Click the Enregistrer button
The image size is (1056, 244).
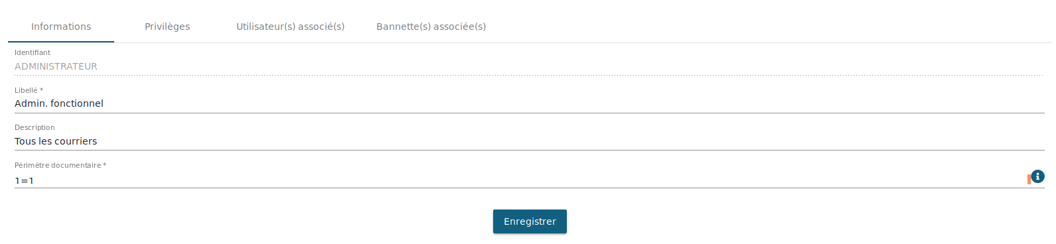click(x=530, y=221)
